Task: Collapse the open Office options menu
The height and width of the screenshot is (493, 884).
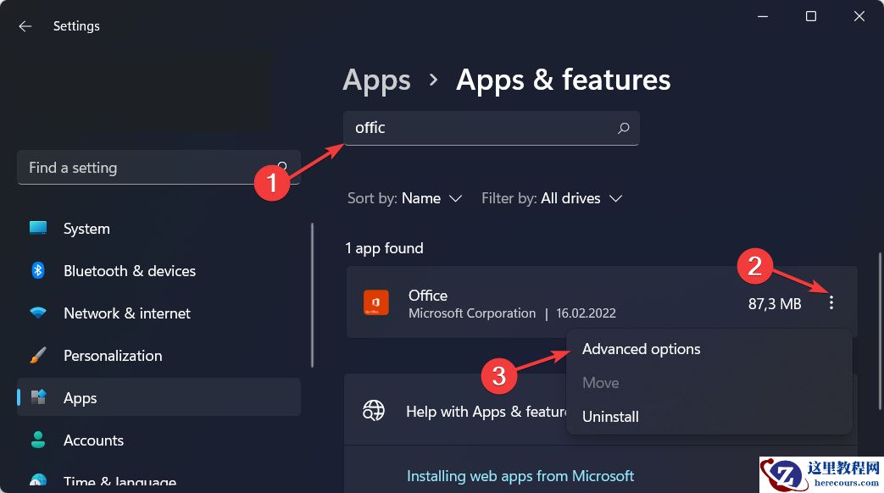Action: [x=831, y=302]
